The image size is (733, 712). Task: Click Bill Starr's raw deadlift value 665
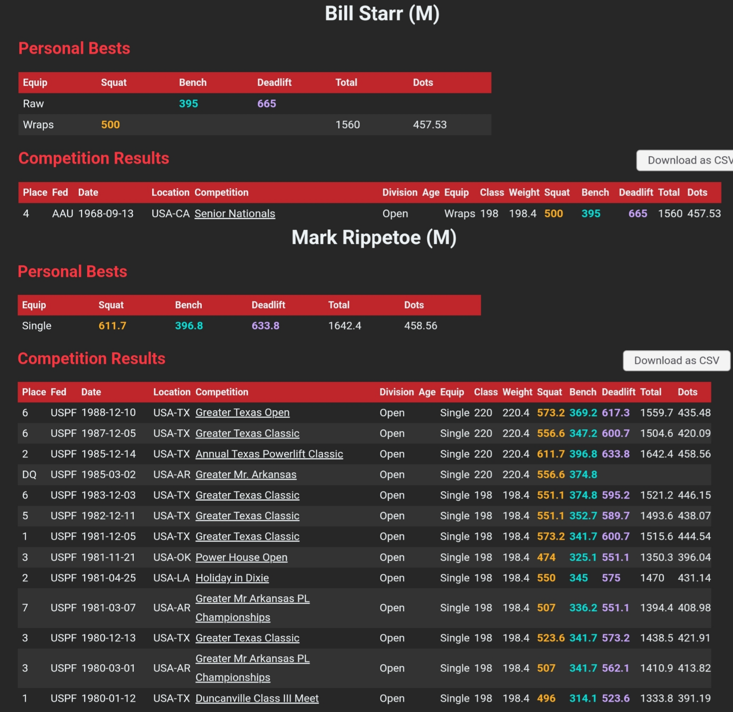pos(267,104)
